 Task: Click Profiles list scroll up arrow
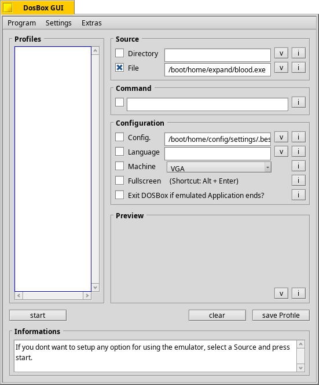click(x=96, y=50)
